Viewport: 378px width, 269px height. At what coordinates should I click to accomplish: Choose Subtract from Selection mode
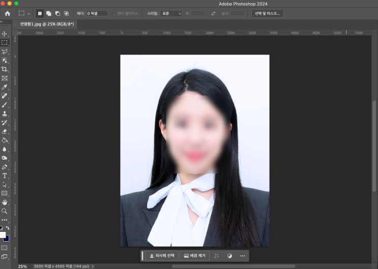57,14
